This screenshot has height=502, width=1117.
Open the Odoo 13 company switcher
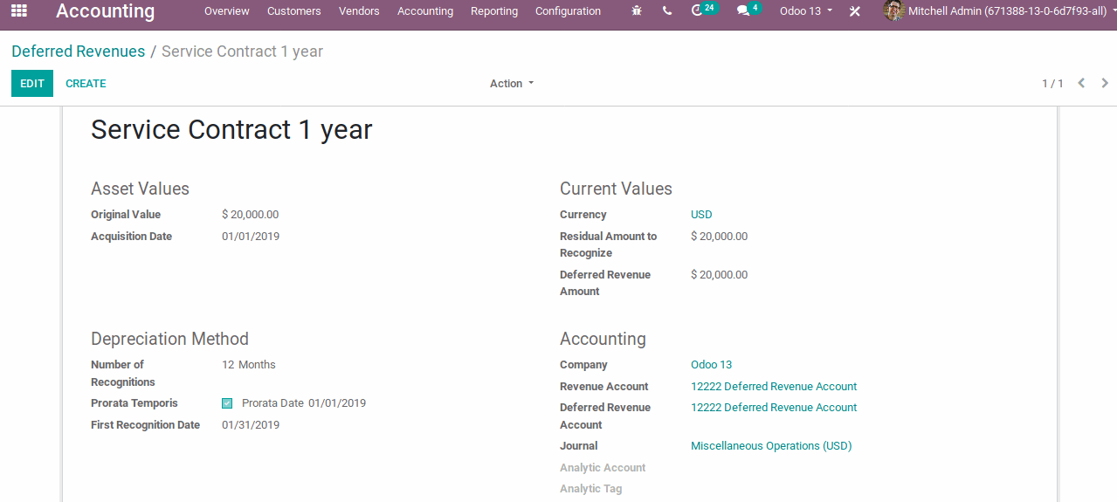tap(805, 11)
